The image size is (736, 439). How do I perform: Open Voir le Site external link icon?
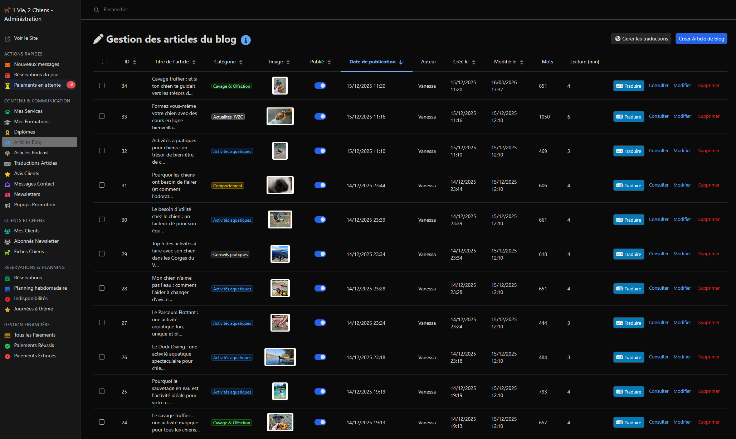(x=7, y=39)
